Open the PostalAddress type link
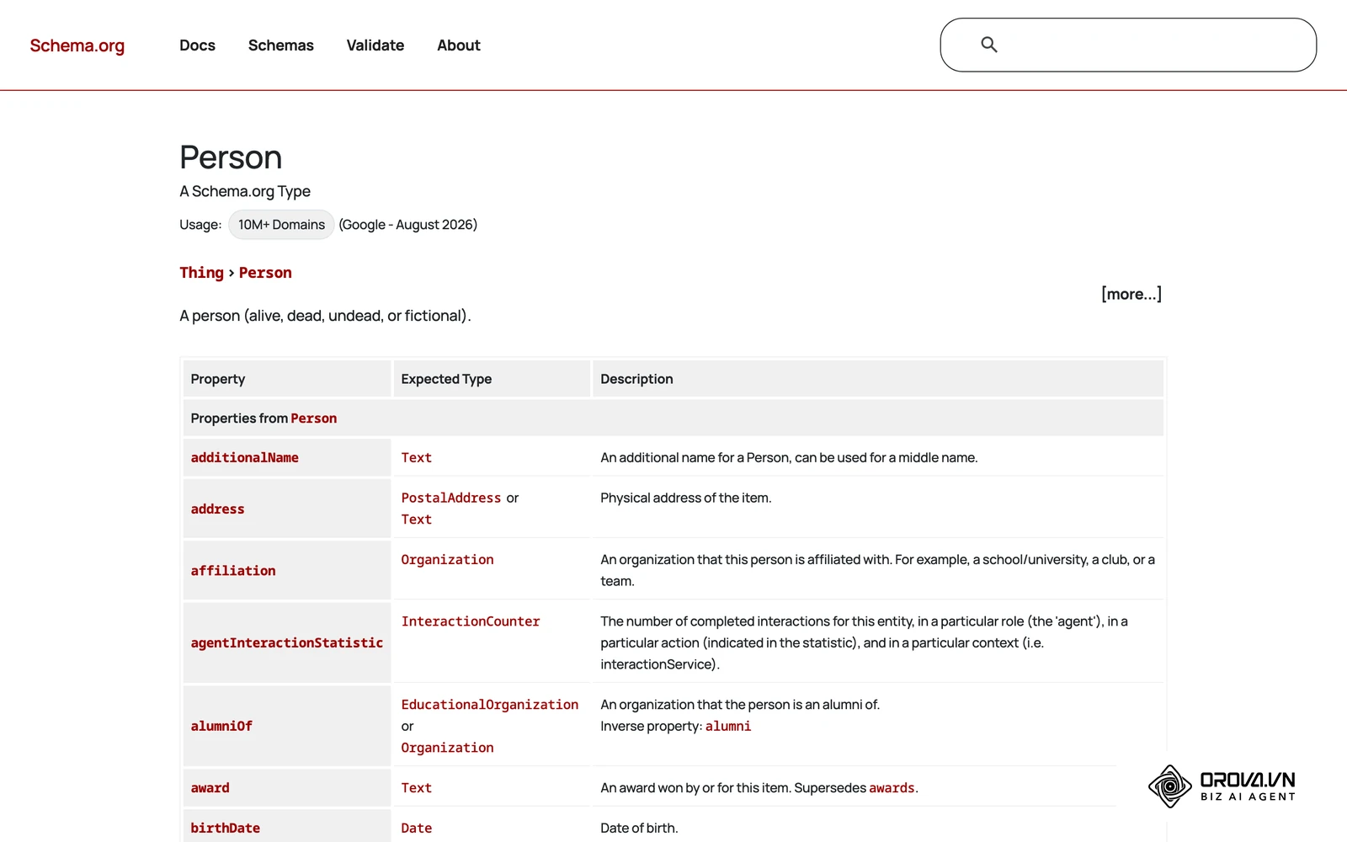This screenshot has height=842, width=1347. (x=451, y=498)
